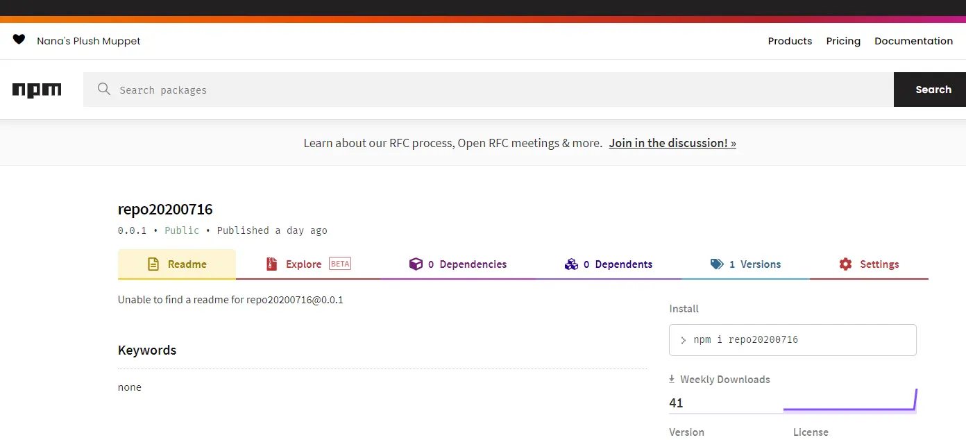Image resolution: width=966 pixels, height=440 pixels.
Task: Follow the 'Join in the discussion!' link
Action: (672, 143)
